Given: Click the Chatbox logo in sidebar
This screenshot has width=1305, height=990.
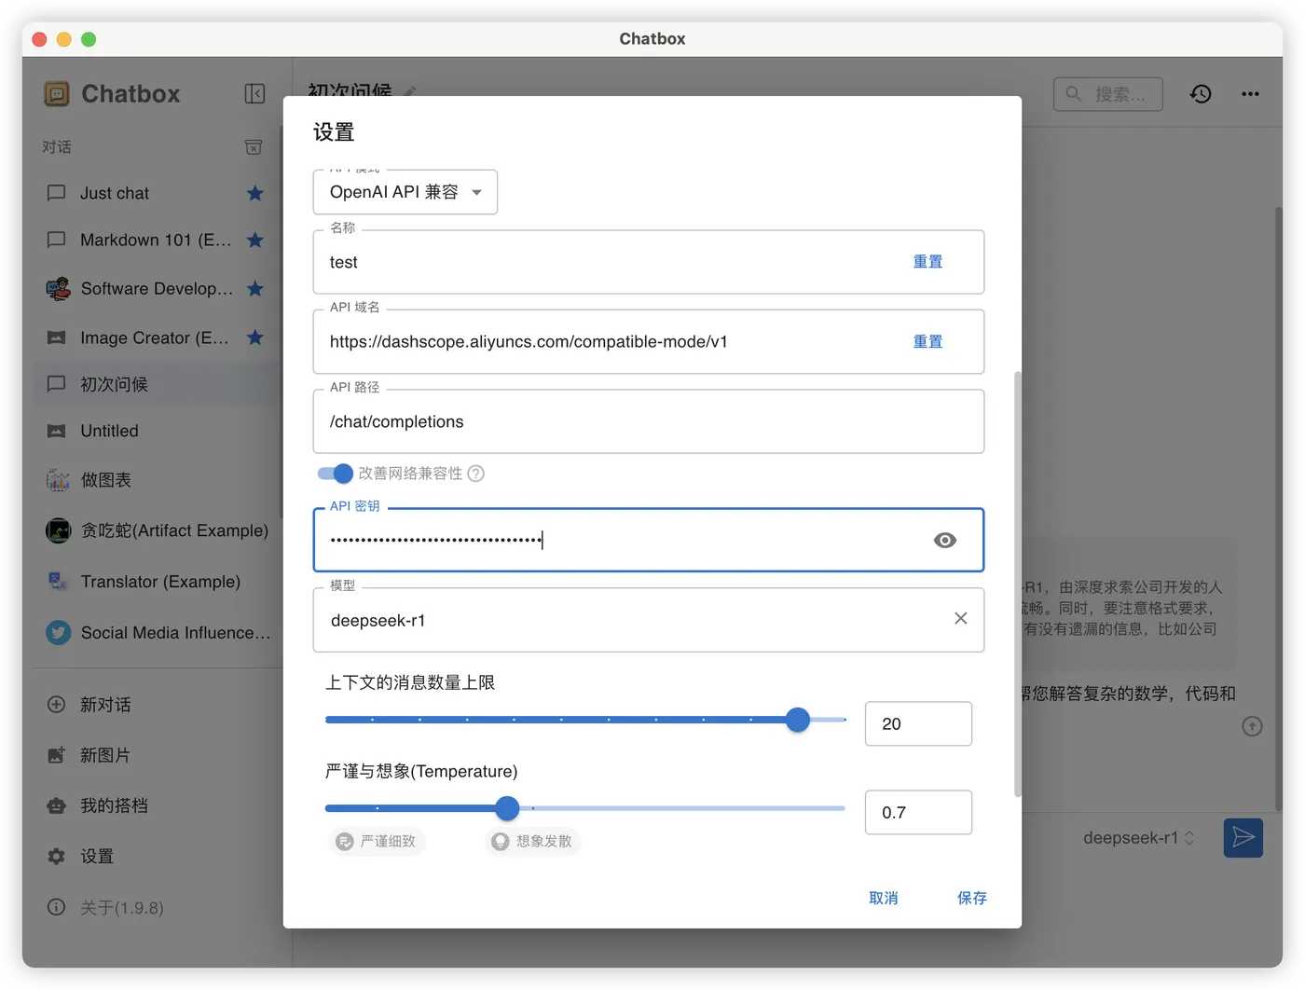Looking at the screenshot, I should [57, 93].
